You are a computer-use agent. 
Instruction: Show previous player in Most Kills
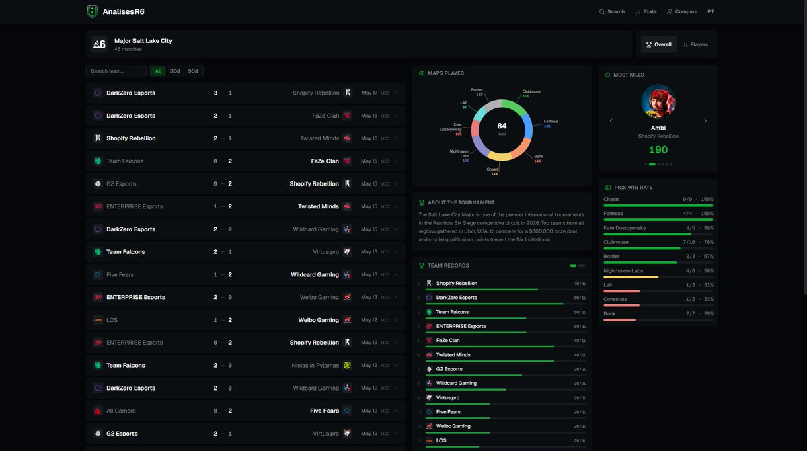(x=611, y=121)
